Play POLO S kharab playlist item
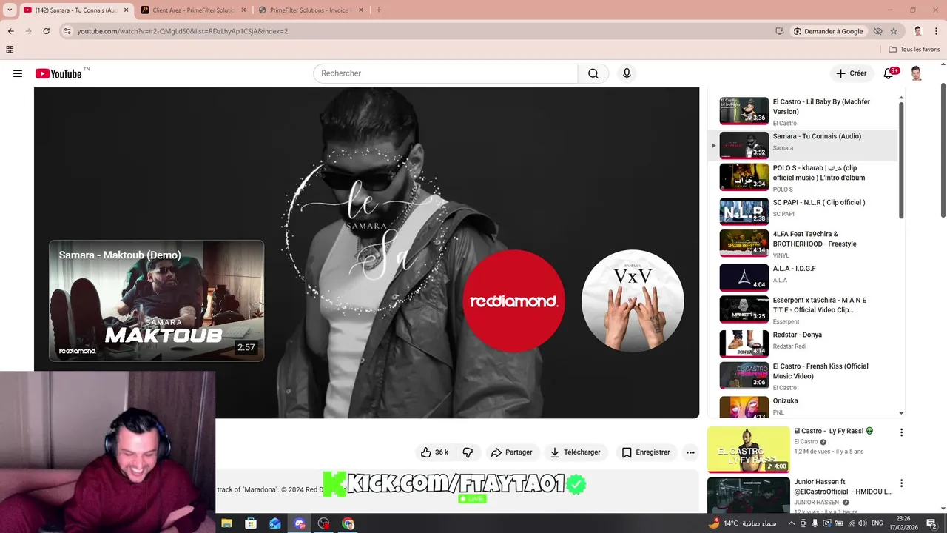Screen dimensions: 947x533 click(x=803, y=178)
